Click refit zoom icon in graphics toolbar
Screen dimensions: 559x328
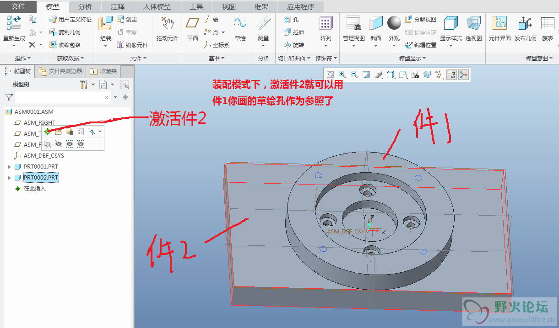(330, 74)
